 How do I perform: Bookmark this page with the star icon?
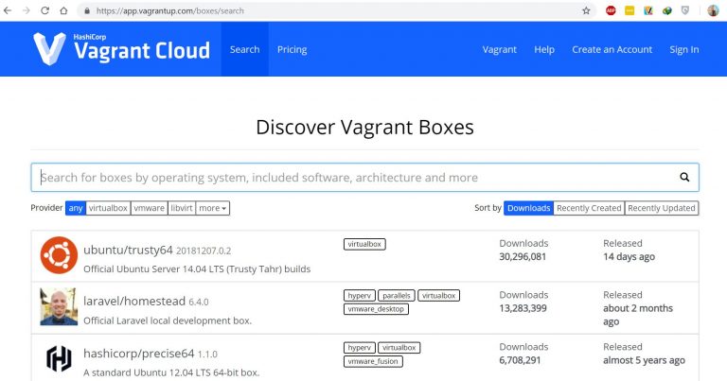(586, 10)
